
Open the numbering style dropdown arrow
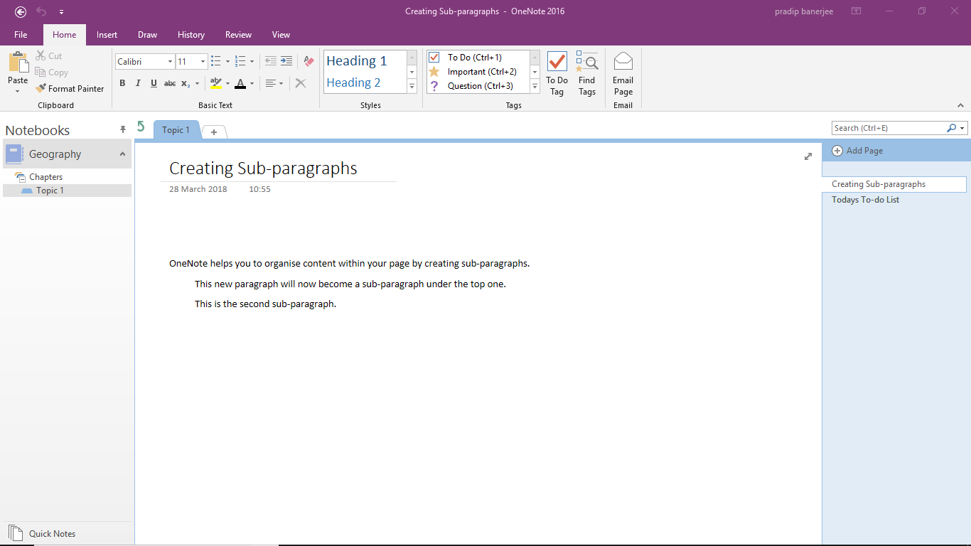click(252, 62)
